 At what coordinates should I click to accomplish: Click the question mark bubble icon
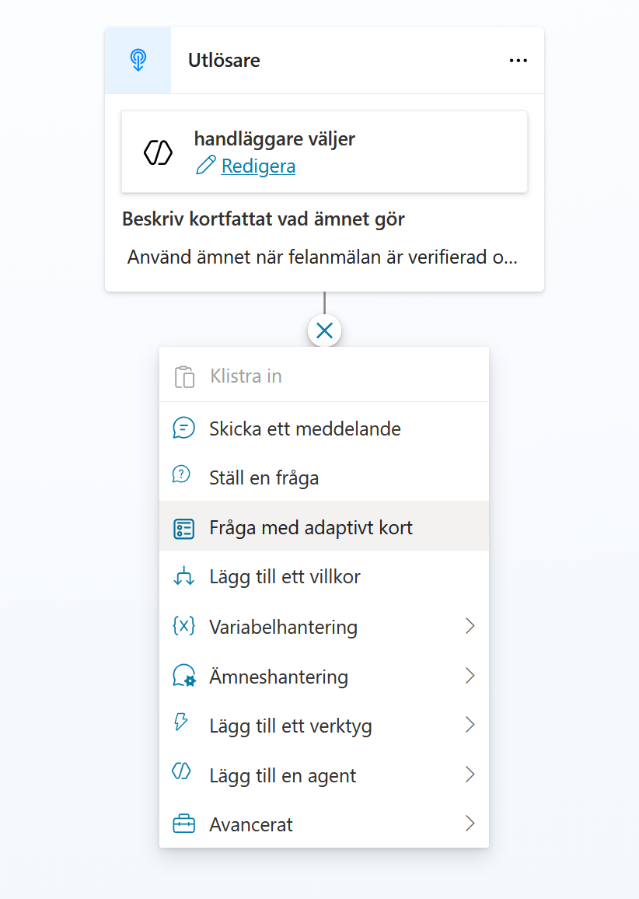coord(182,474)
